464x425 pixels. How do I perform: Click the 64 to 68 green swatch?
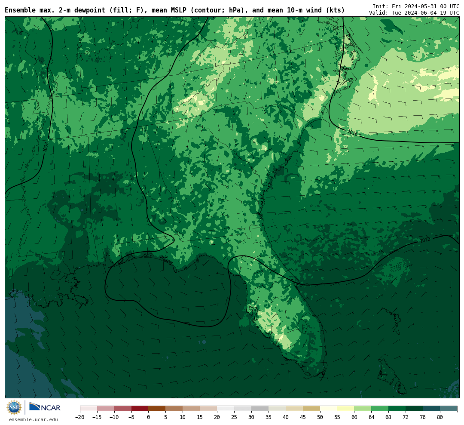(380, 409)
